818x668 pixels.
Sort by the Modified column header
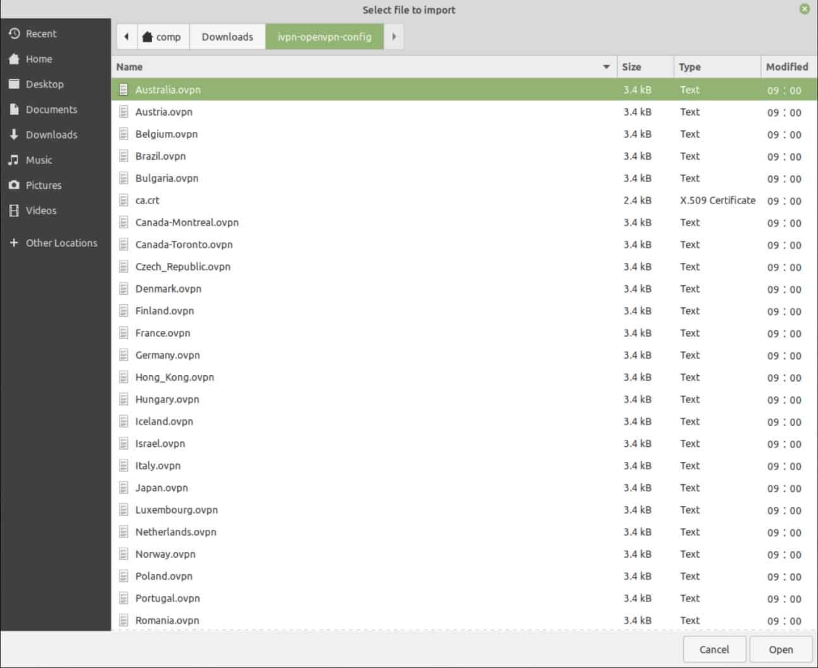click(x=789, y=67)
